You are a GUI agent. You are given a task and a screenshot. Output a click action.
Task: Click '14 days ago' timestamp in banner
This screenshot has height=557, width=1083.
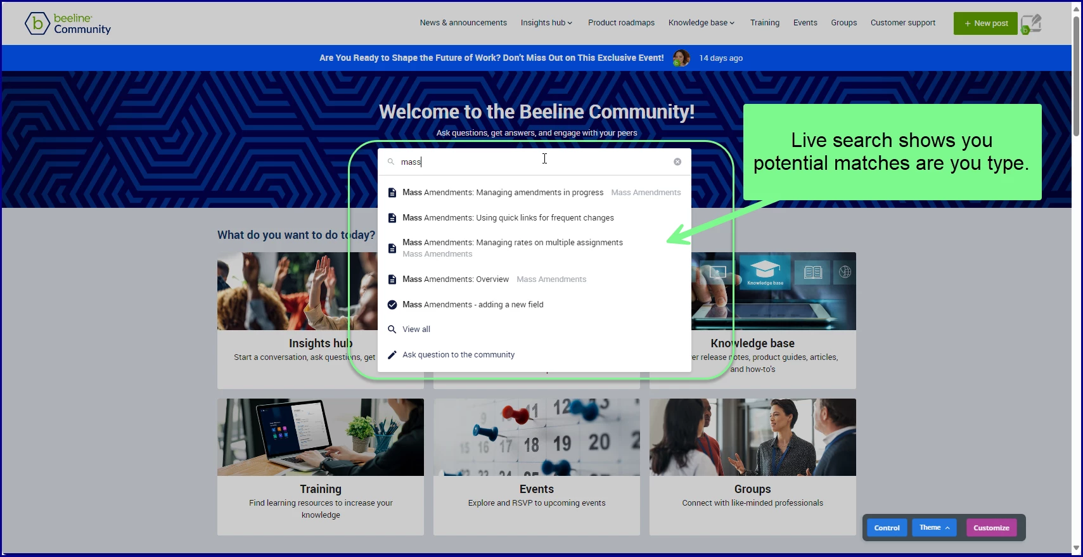[x=721, y=58]
